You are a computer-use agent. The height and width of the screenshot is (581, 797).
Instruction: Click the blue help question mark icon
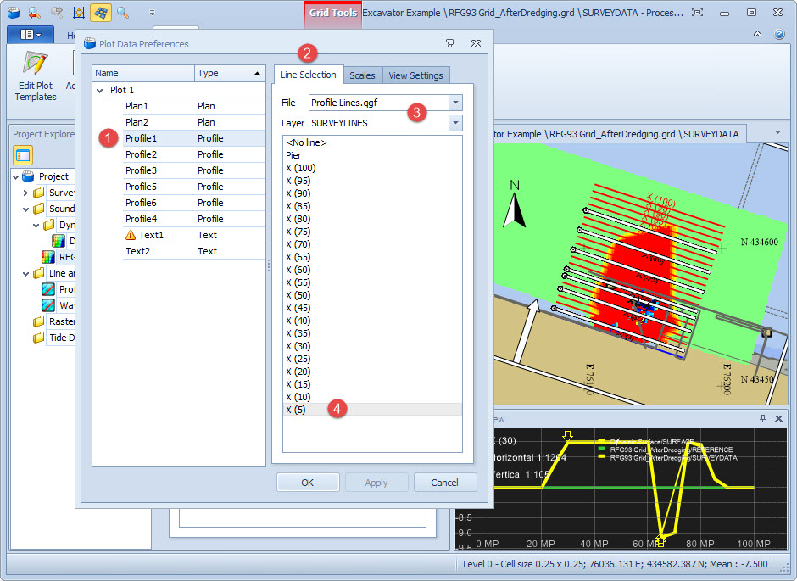coord(779,35)
